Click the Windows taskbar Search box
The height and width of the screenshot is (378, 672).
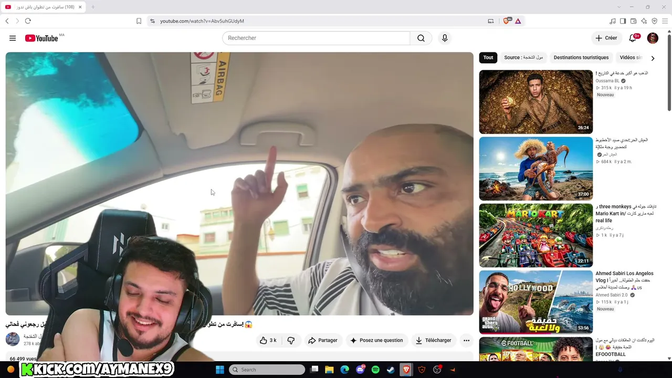click(267, 370)
